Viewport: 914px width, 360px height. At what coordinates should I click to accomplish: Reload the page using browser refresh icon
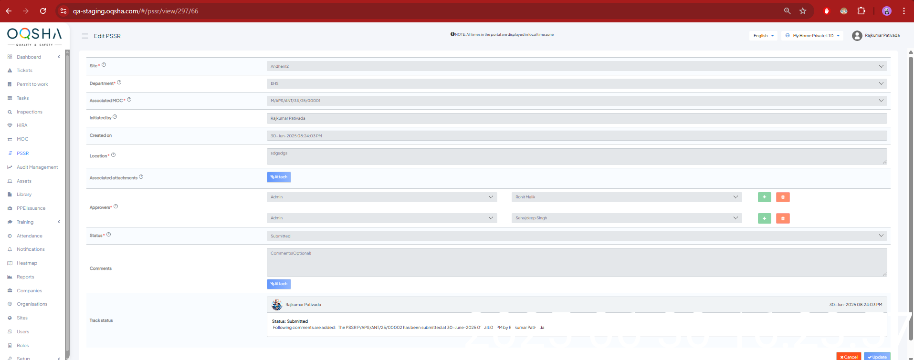click(x=43, y=11)
